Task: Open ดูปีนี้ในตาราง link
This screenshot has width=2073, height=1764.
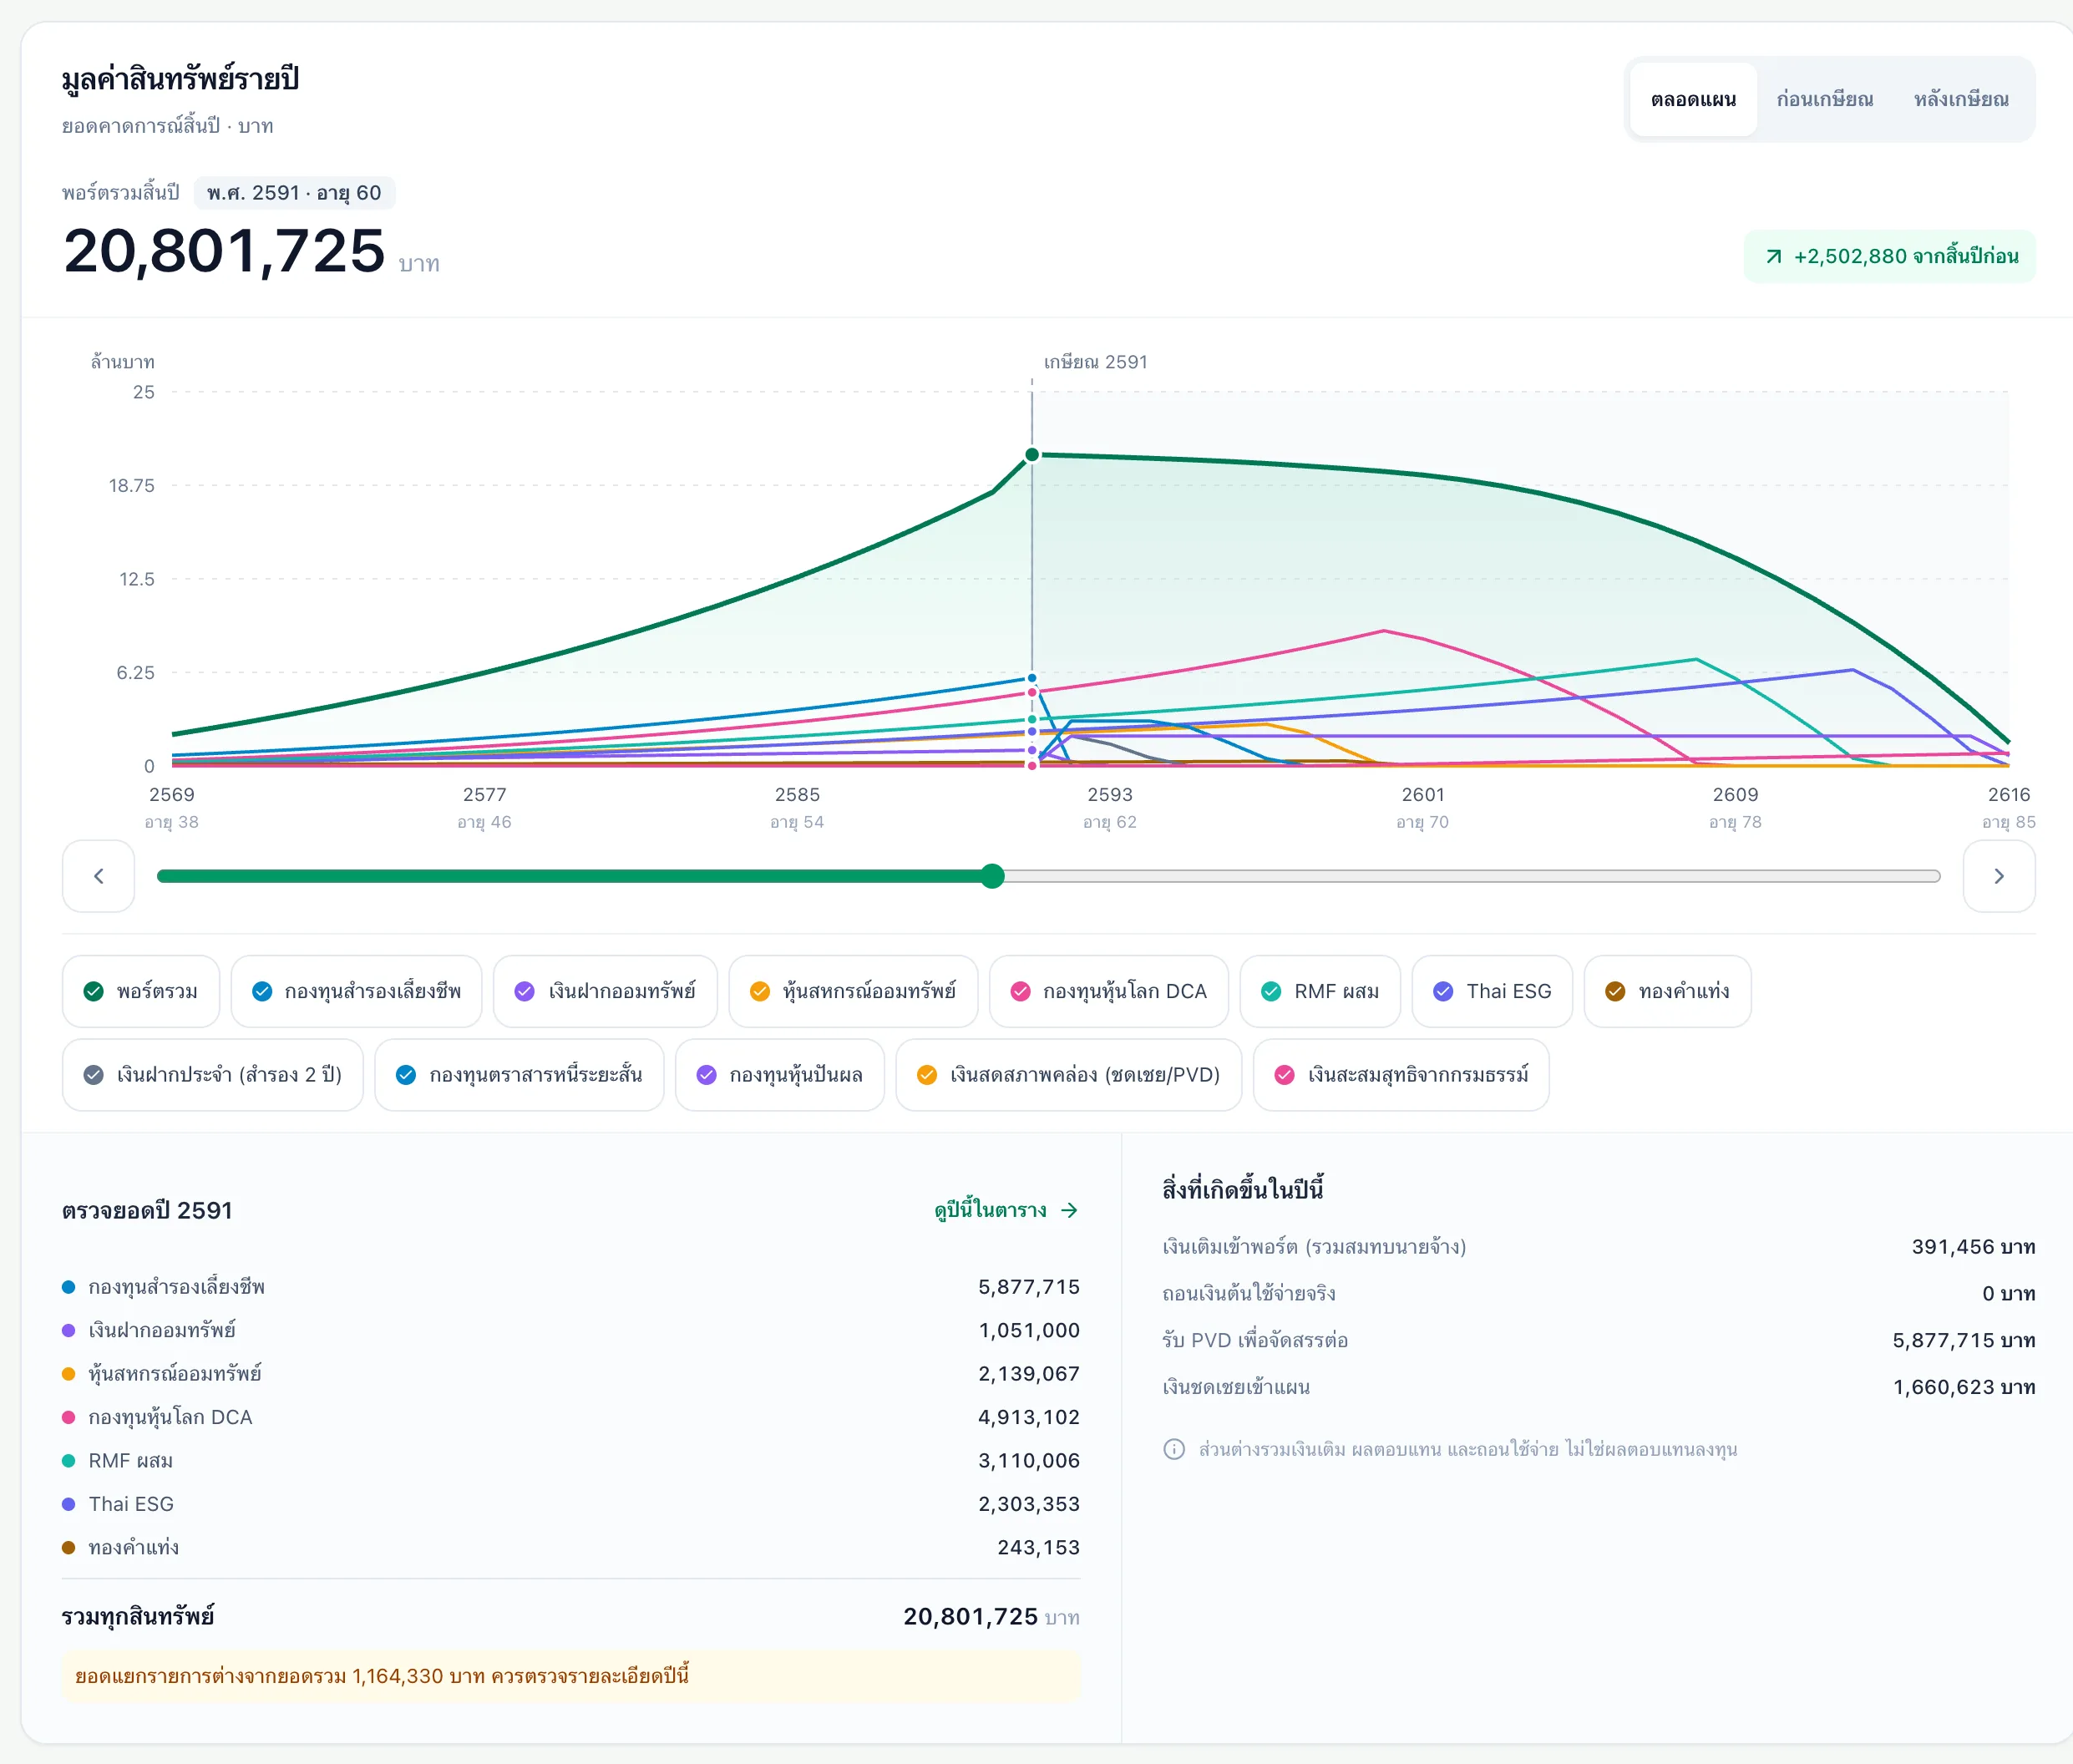Action: click(x=1006, y=1210)
